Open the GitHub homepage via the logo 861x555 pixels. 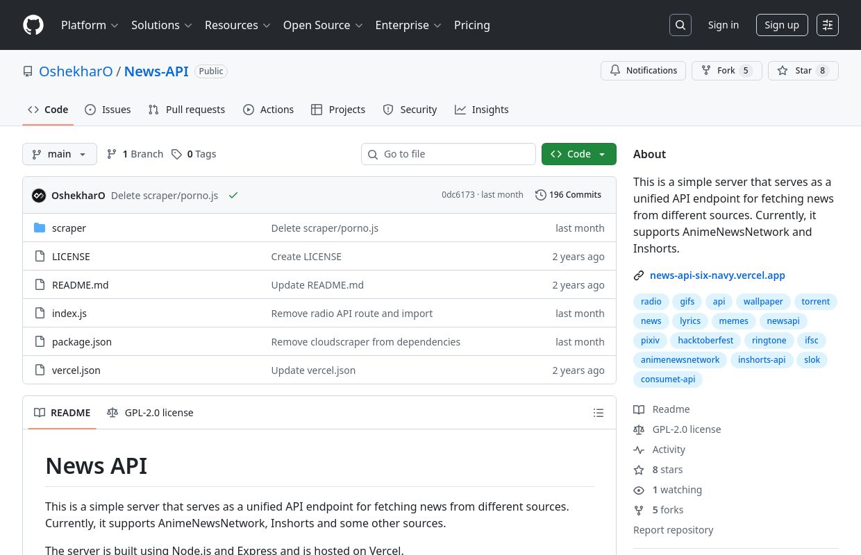[33, 25]
